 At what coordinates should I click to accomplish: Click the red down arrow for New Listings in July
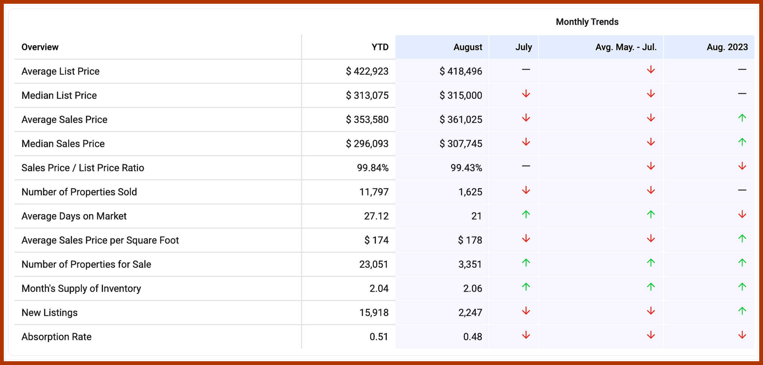point(526,311)
